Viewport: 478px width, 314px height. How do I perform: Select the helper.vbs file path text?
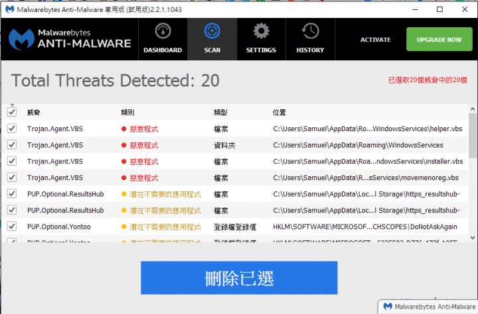368,129
